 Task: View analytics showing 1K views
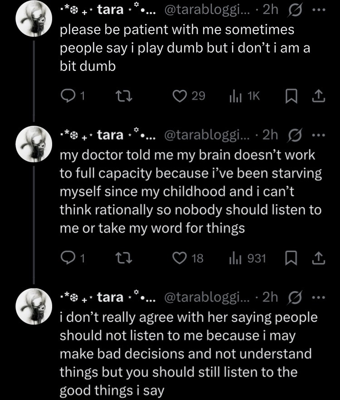(244, 96)
